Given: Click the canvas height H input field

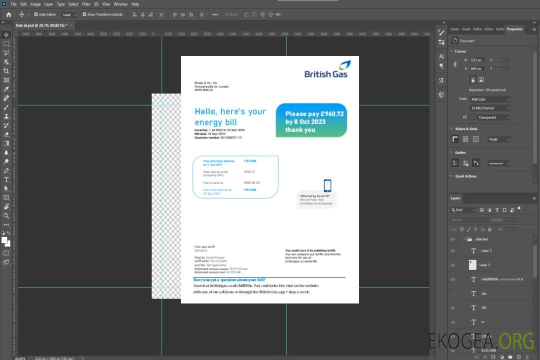Looking at the screenshot, I should [x=477, y=69].
